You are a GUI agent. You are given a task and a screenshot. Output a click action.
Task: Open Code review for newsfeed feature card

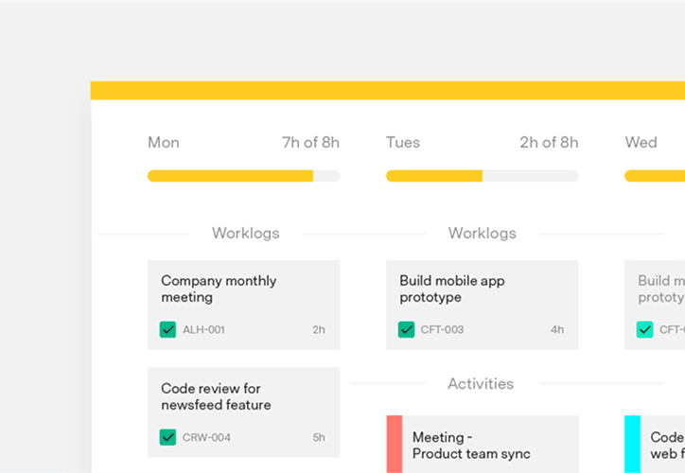click(244, 412)
